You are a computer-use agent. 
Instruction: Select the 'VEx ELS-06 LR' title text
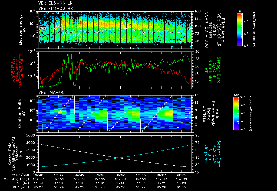coord(55,3)
